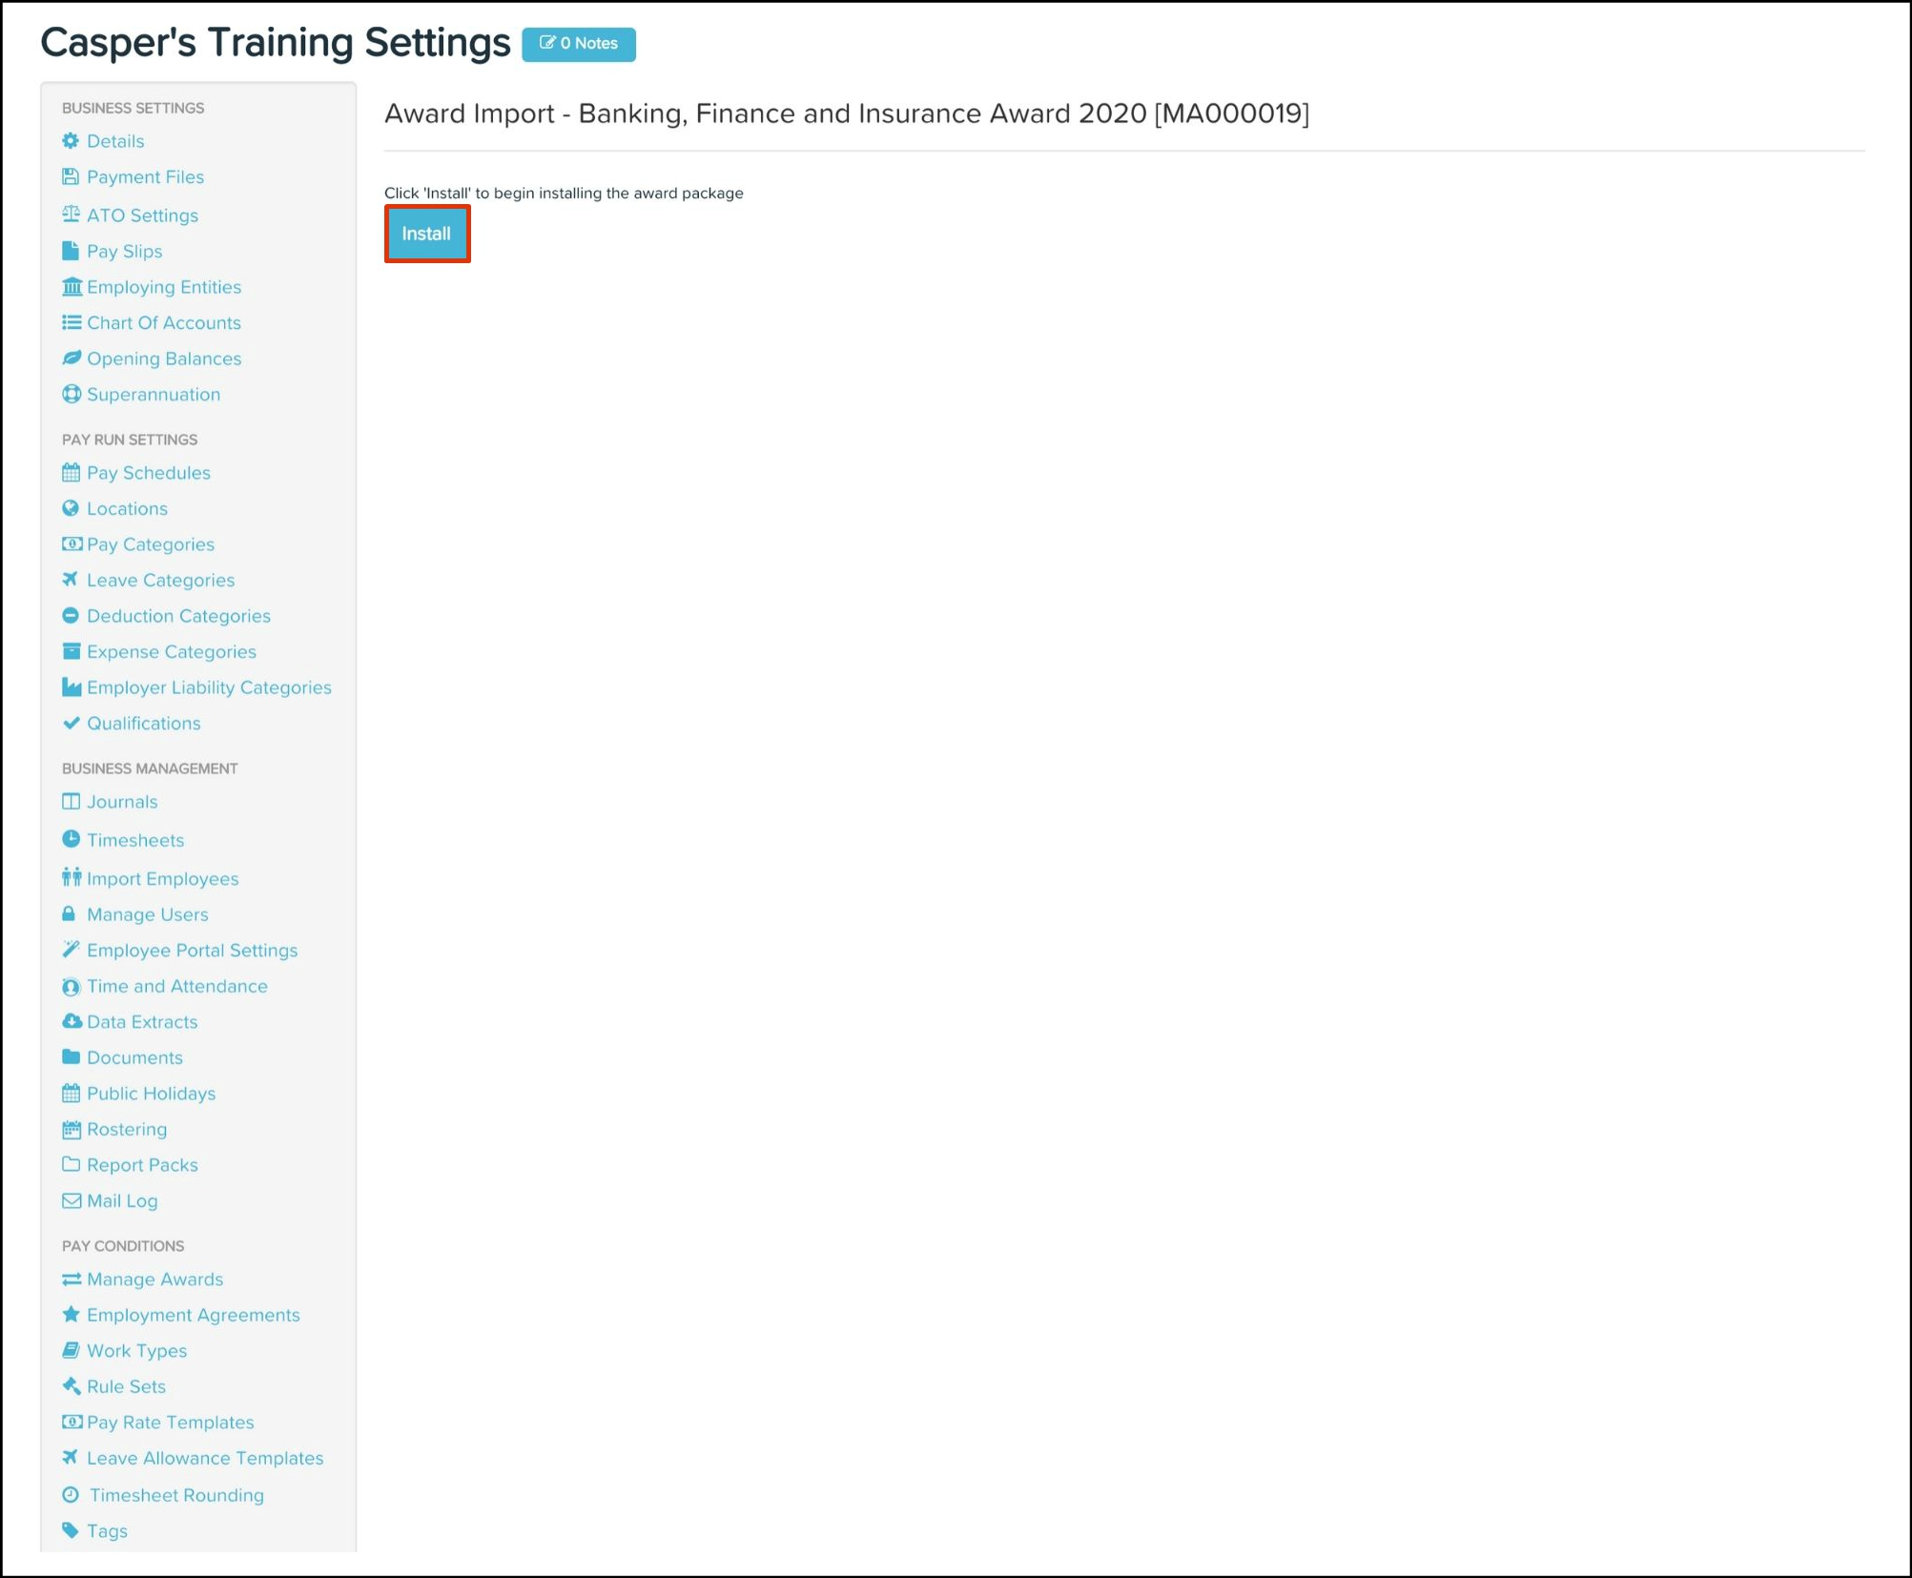Click the tag icon for Tags
This screenshot has width=1912, height=1578.
coord(71,1530)
